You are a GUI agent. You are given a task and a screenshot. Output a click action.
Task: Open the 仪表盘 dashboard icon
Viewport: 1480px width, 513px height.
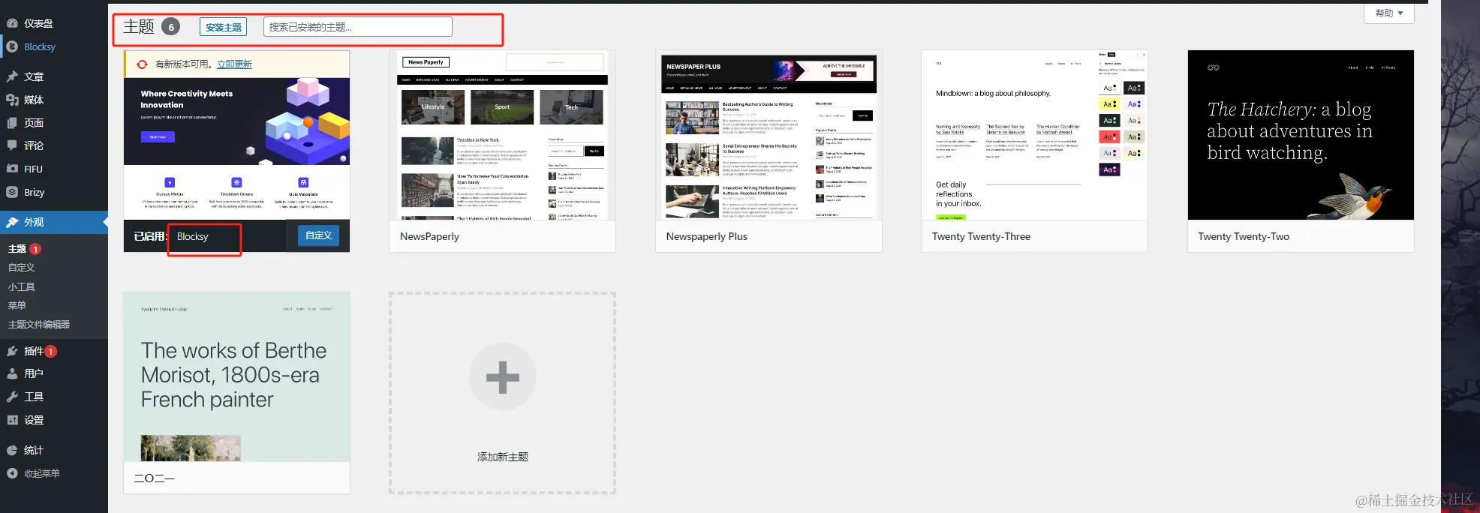[x=12, y=23]
